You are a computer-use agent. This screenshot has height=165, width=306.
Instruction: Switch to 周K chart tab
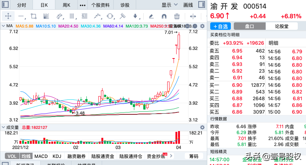coord(67,5)
